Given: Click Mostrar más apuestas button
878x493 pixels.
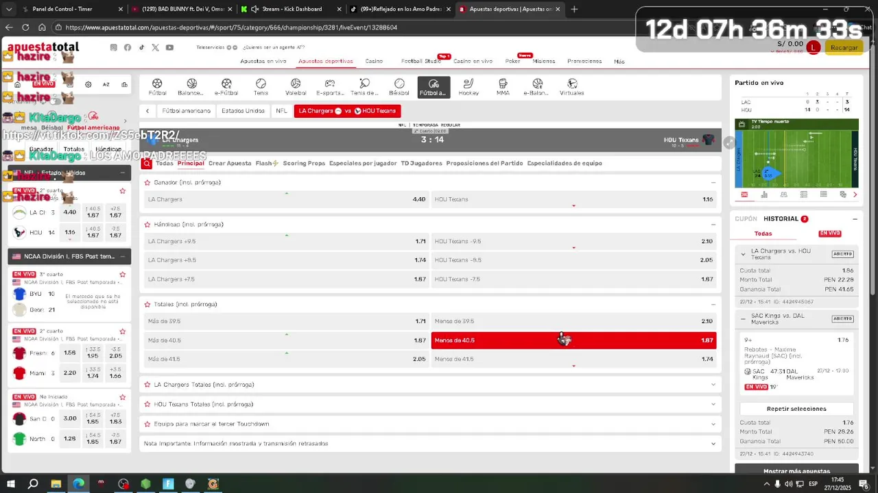Looking at the screenshot, I should tap(796, 470).
